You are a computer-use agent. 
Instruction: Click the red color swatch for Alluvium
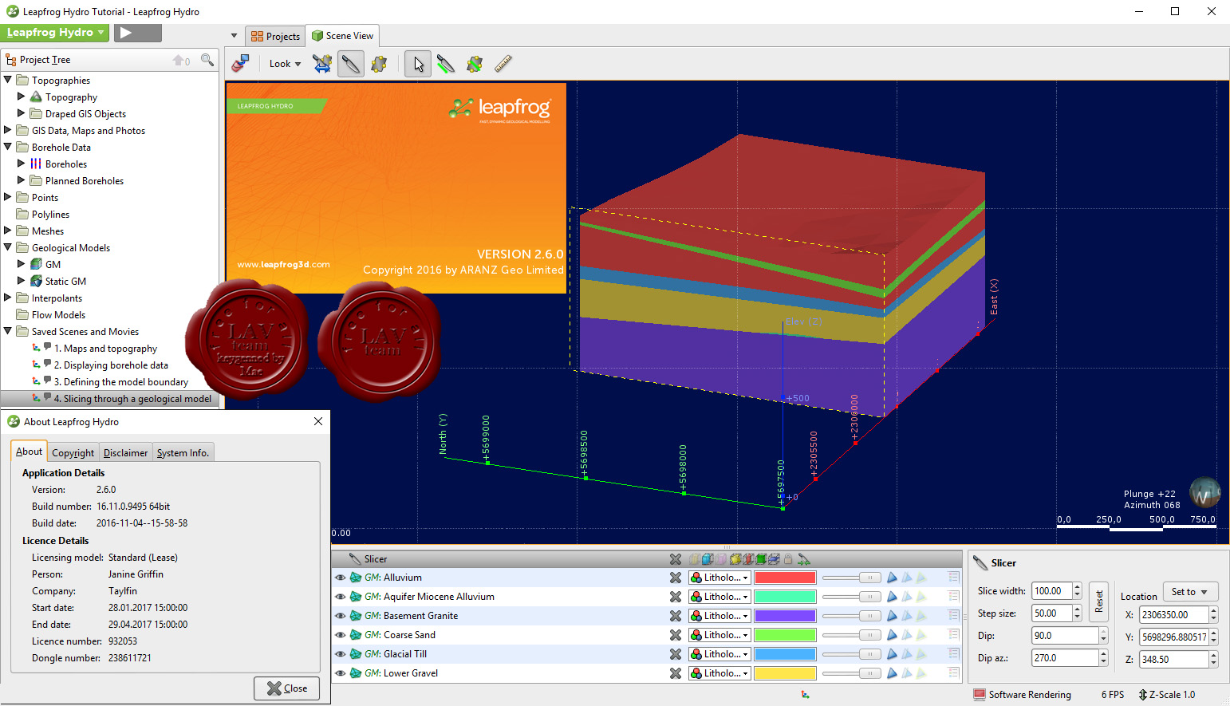pyautogui.click(x=785, y=578)
